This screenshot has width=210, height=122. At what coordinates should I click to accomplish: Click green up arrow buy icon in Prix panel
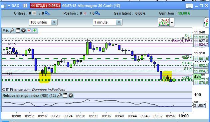point(35,30)
